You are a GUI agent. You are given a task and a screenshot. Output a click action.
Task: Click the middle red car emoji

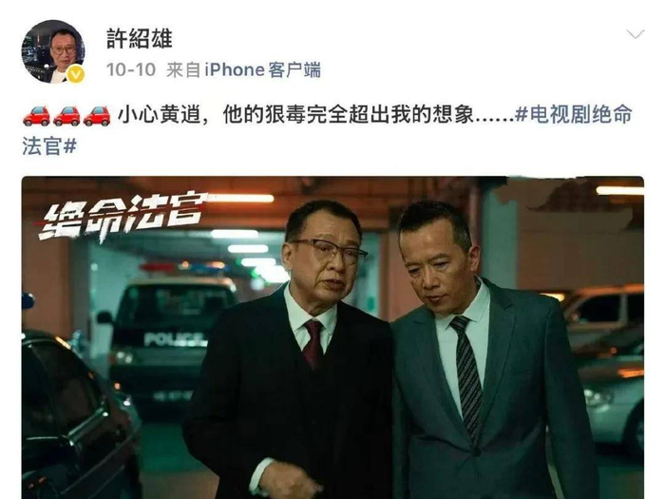[66, 116]
